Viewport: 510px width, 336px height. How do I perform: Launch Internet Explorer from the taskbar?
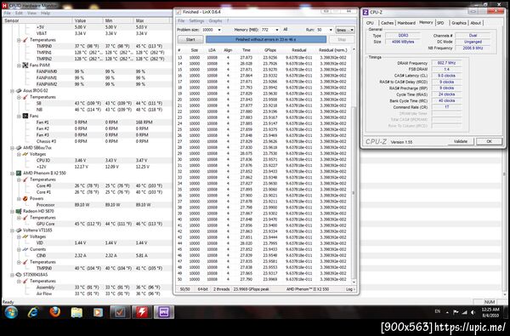click(x=33, y=312)
